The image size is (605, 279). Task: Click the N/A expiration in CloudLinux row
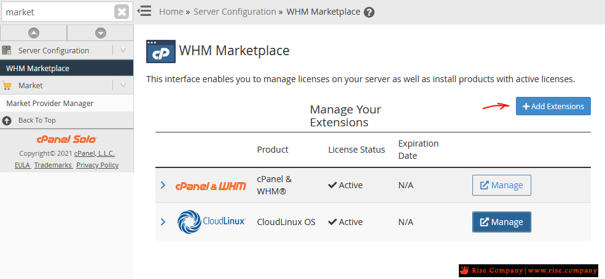[x=405, y=222]
